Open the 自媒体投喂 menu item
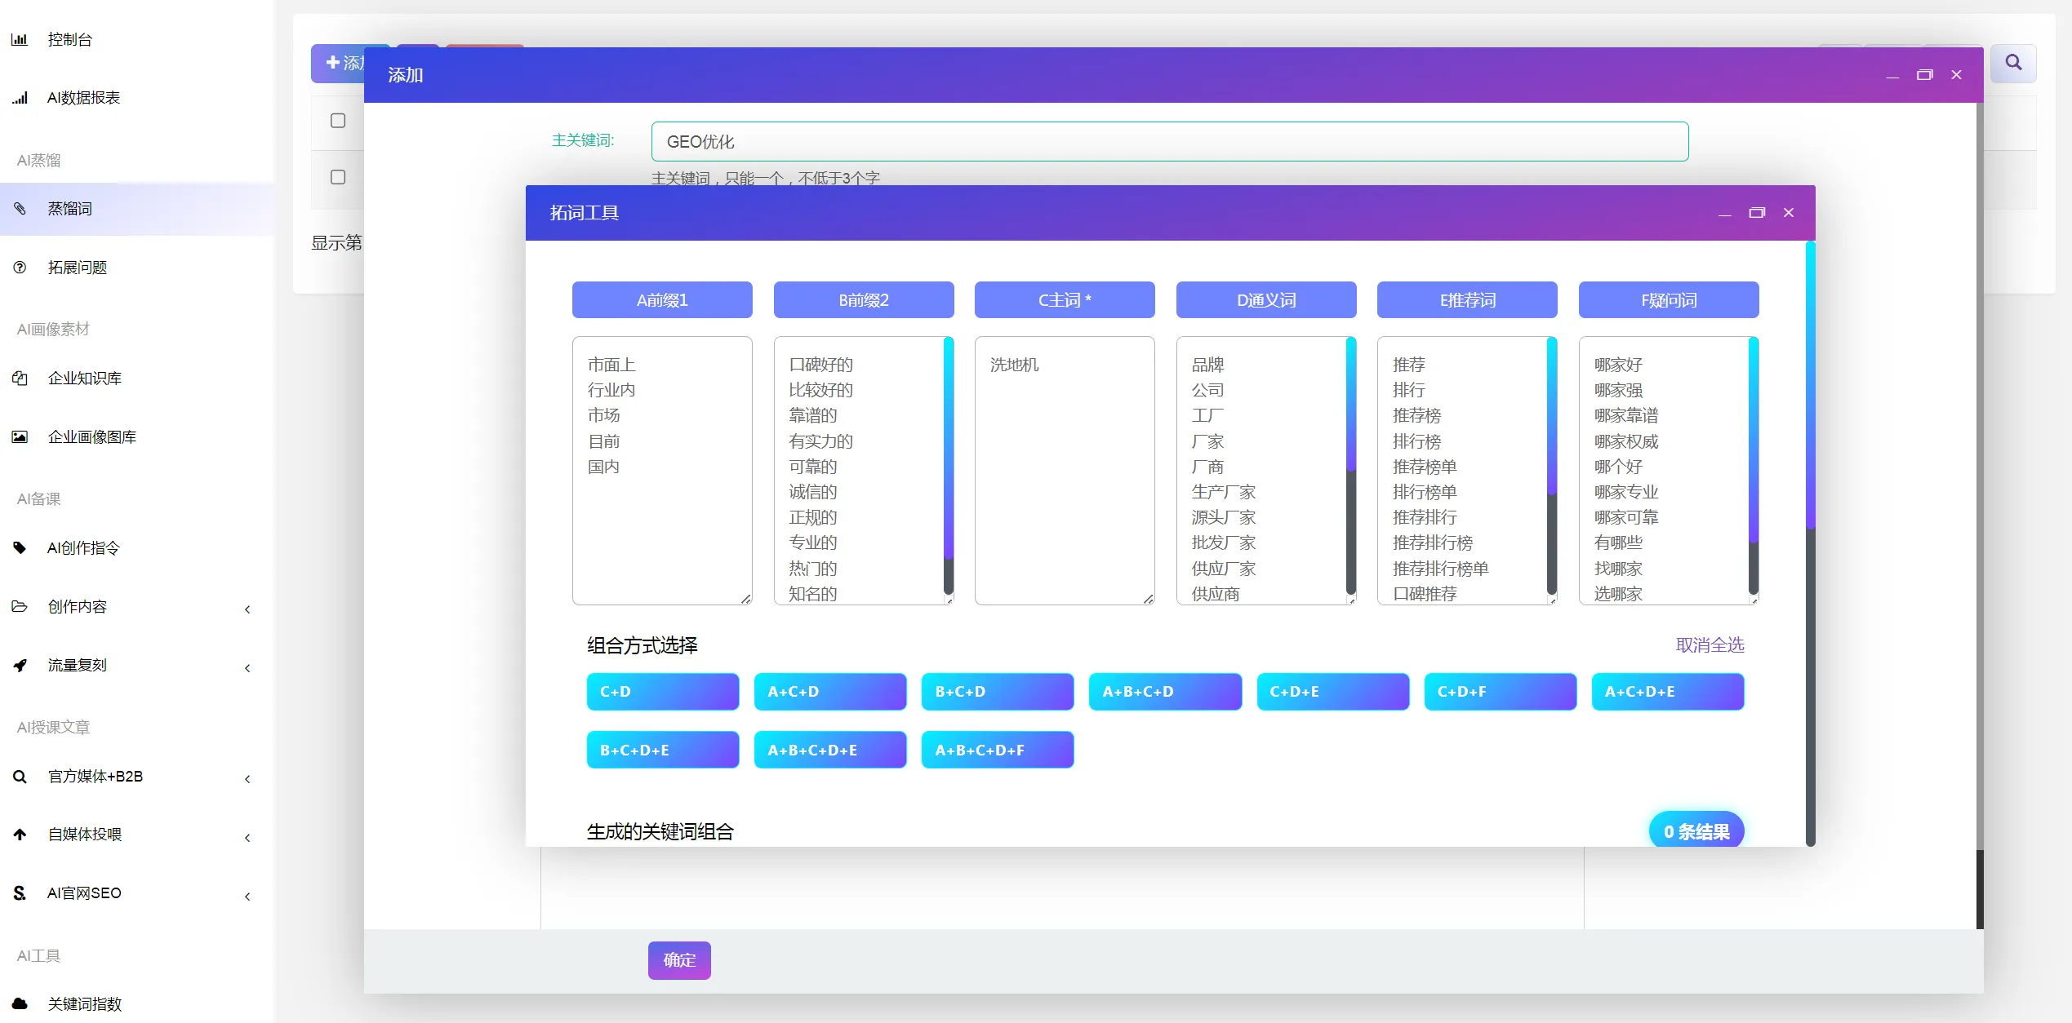The height and width of the screenshot is (1023, 2072). coord(85,835)
